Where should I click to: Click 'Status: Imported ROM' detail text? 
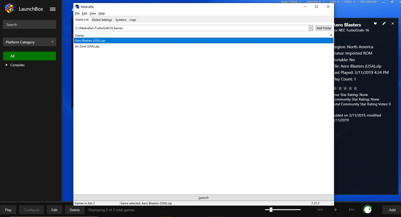point(353,53)
